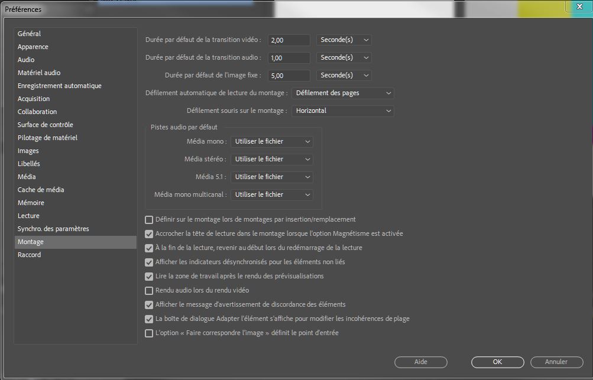
Task: Toggle Afficher les indicateurs désynchronisés checkbox
Action: (x=149, y=262)
